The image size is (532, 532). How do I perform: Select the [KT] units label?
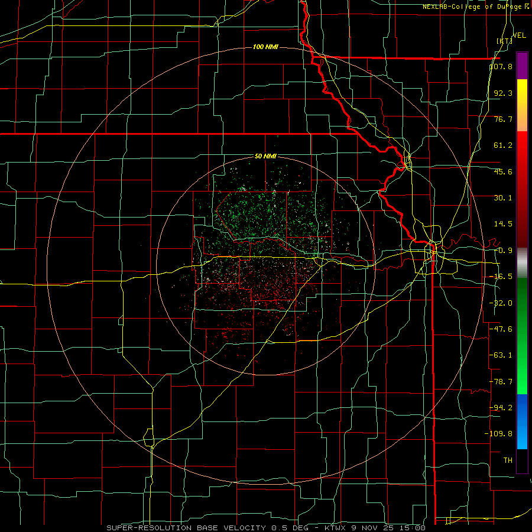coord(504,41)
